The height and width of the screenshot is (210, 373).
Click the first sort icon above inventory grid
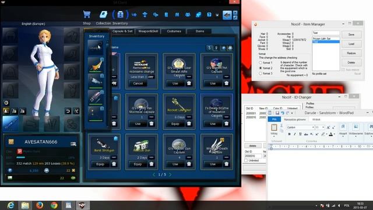[x=209, y=48]
